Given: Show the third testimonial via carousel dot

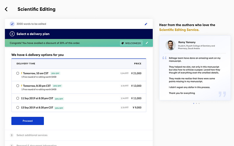Looking at the screenshot, I should (199, 103).
